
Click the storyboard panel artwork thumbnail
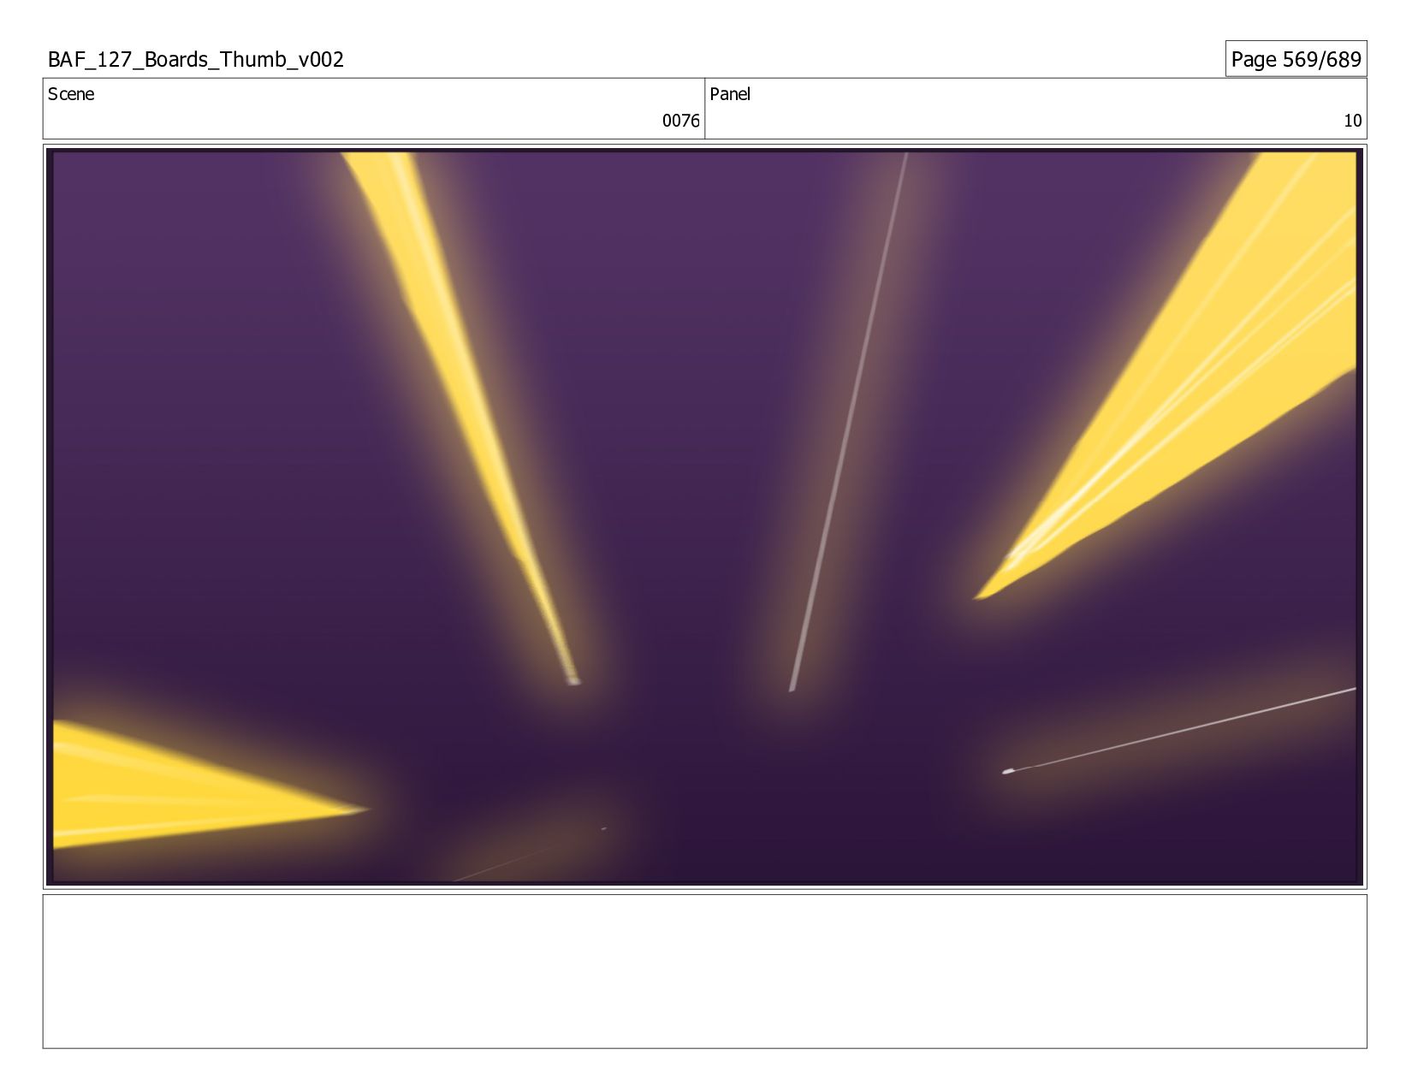704,517
